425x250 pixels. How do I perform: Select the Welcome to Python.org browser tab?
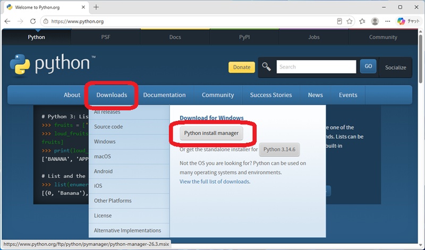[46, 7]
